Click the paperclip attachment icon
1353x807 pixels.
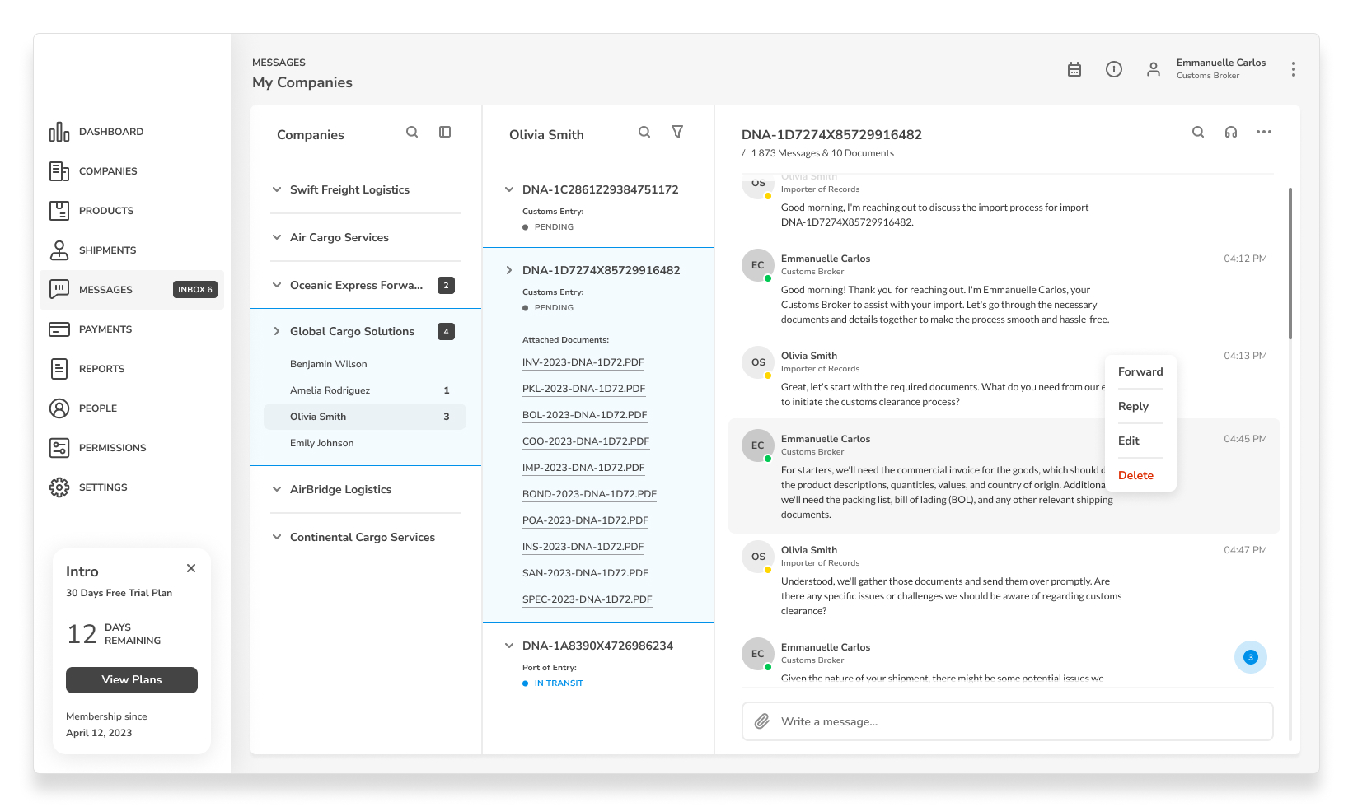tap(762, 721)
